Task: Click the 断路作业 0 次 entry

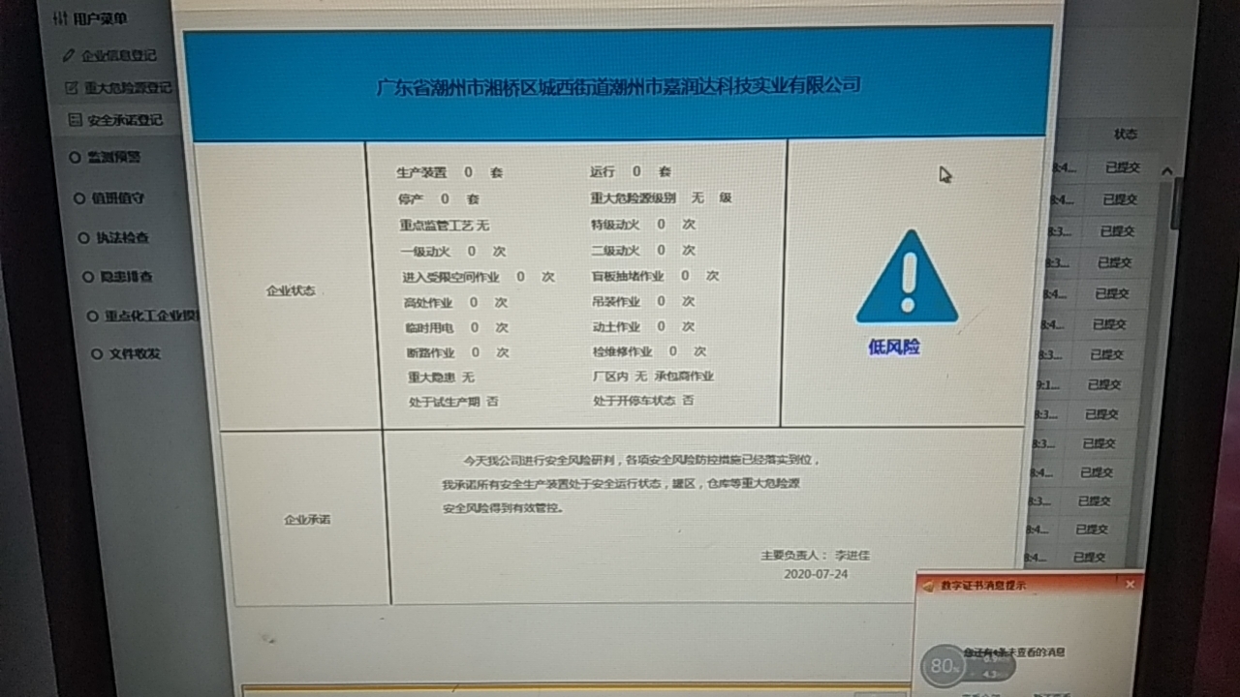Action: (x=458, y=352)
